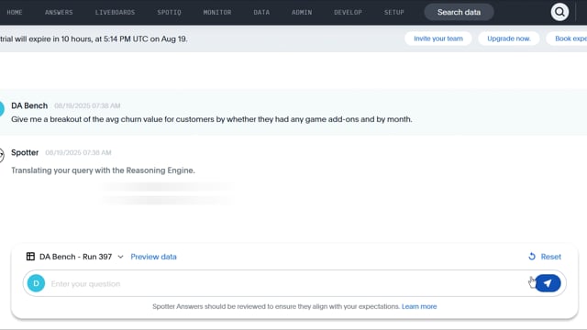Open the SpotIQ menu item
587x330 pixels.
click(x=169, y=12)
